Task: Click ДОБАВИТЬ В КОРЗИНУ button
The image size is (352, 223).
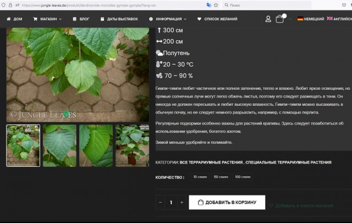Action: (227, 202)
